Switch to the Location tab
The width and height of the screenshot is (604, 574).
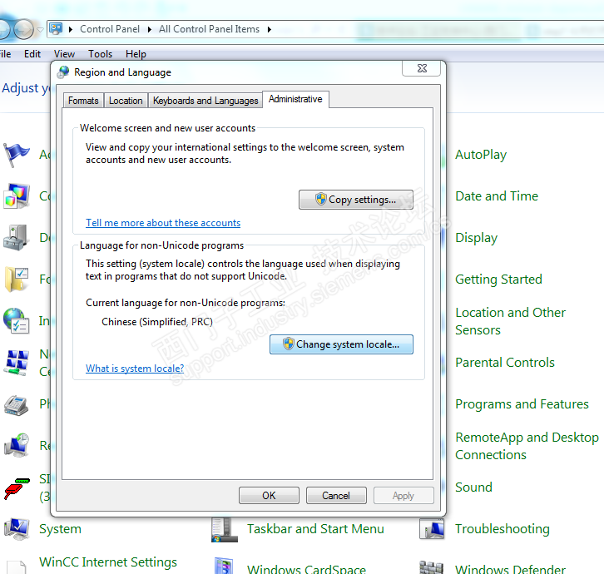pyautogui.click(x=126, y=101)
